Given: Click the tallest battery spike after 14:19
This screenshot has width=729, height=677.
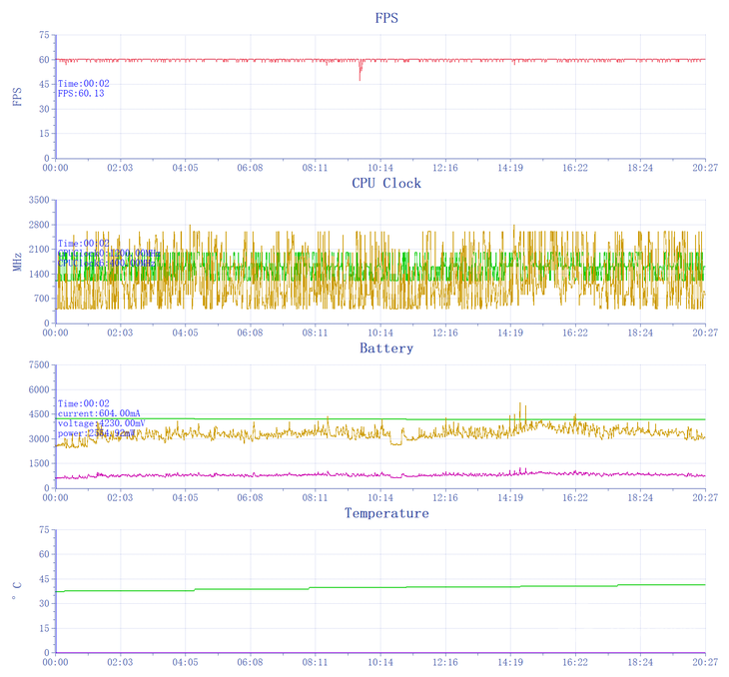Looking at the screenshot, I should (521, 405).
